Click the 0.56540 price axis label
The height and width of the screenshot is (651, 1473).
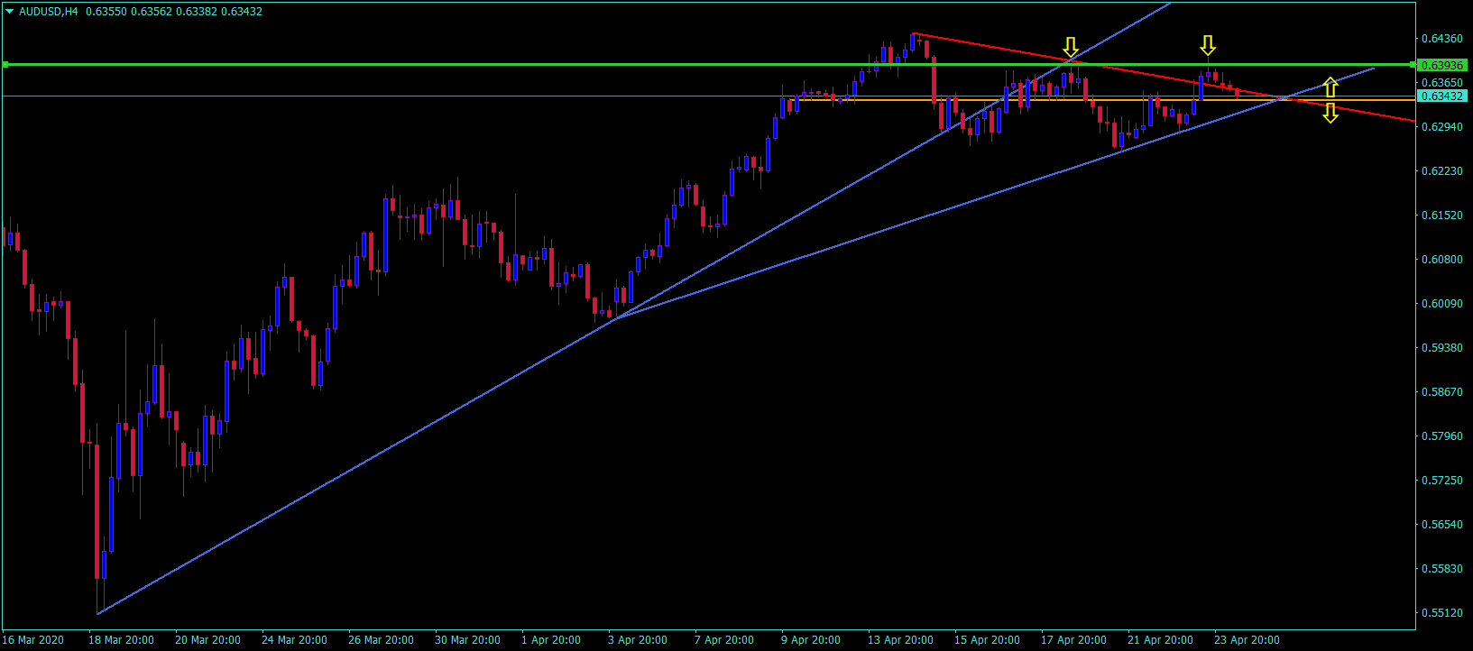1441,525
